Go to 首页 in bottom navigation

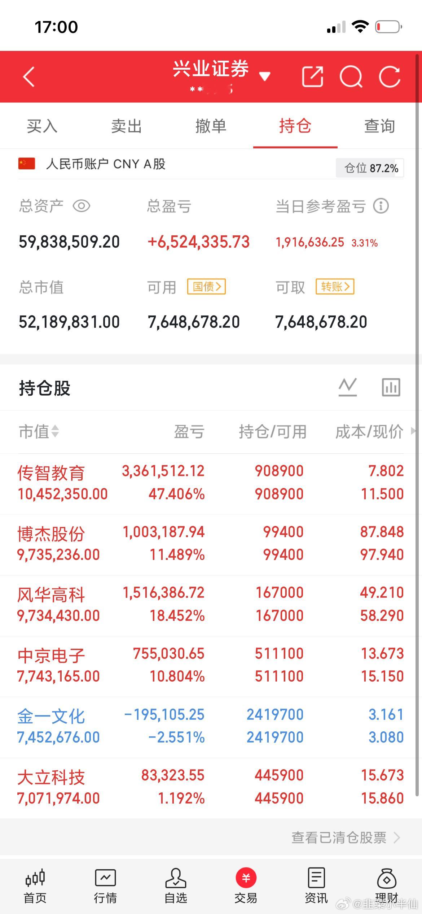(x=35, y=886)
